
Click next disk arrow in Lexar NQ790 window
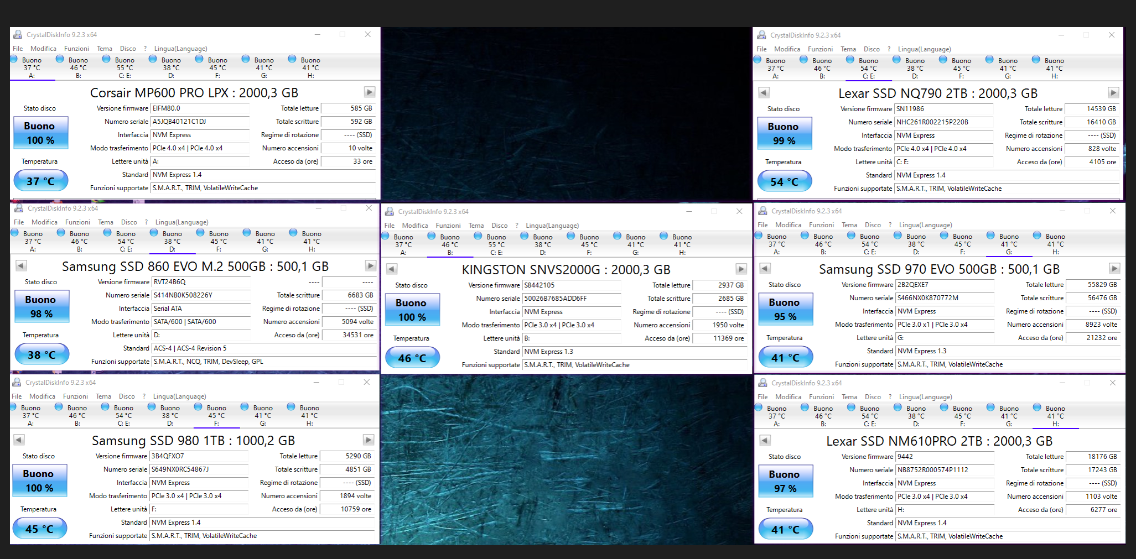(x=1113, y=92)
